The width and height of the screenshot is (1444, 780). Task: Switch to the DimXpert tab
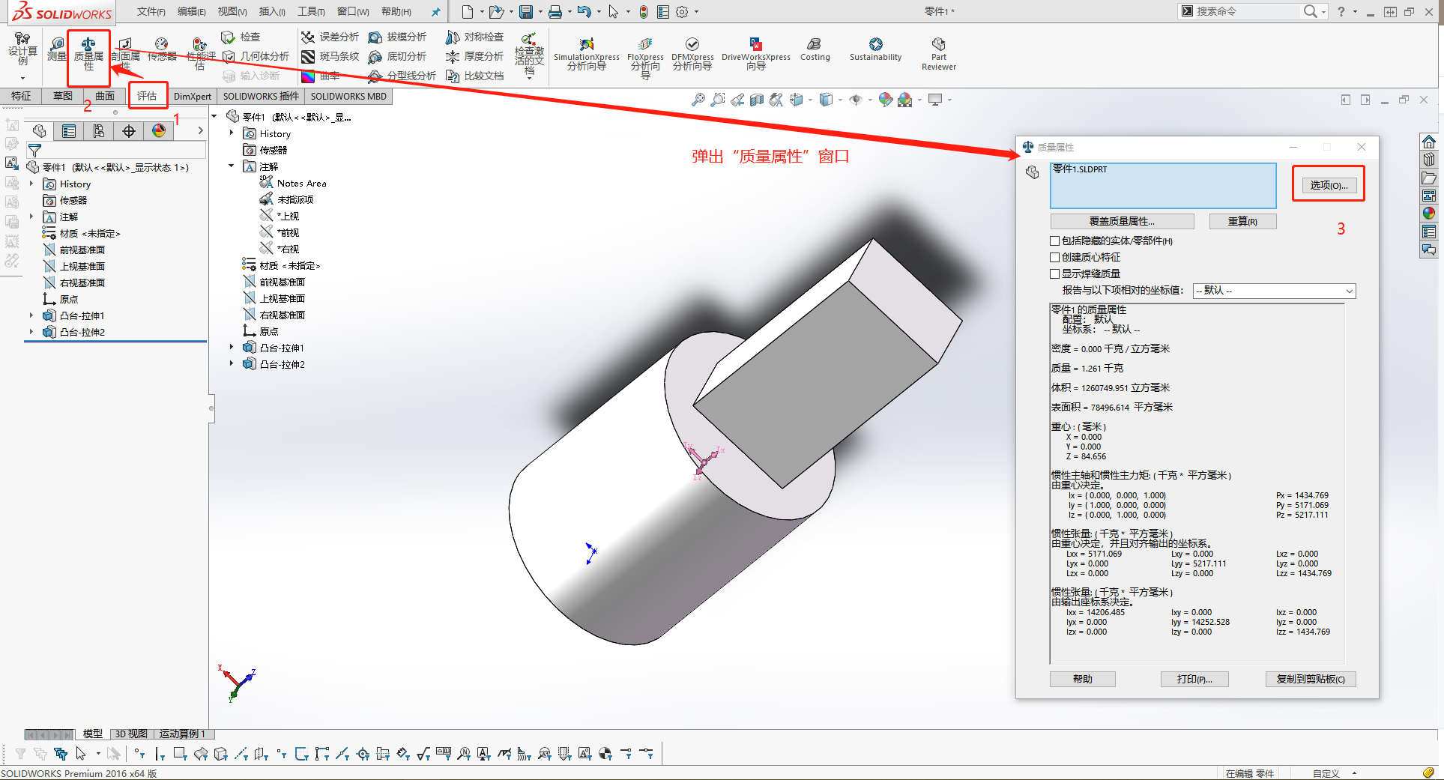click(192, 96)
